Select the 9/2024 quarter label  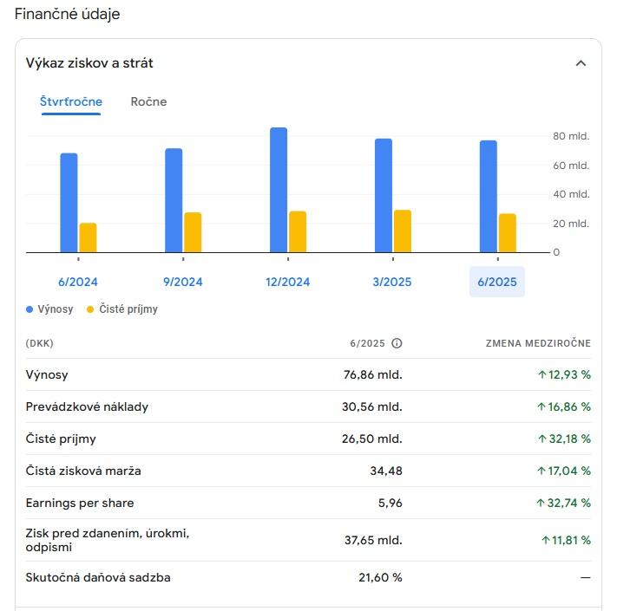[183, 282]
